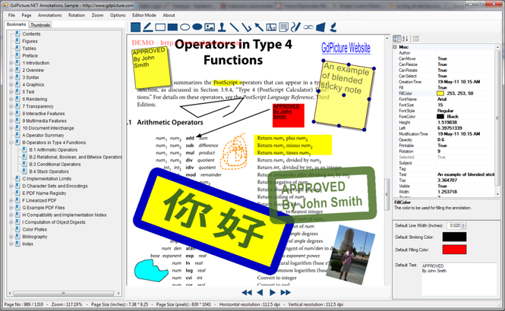Click the last toolbar freehand fill icon
Screen dimensions: 505x311
[x=333, y=27]
